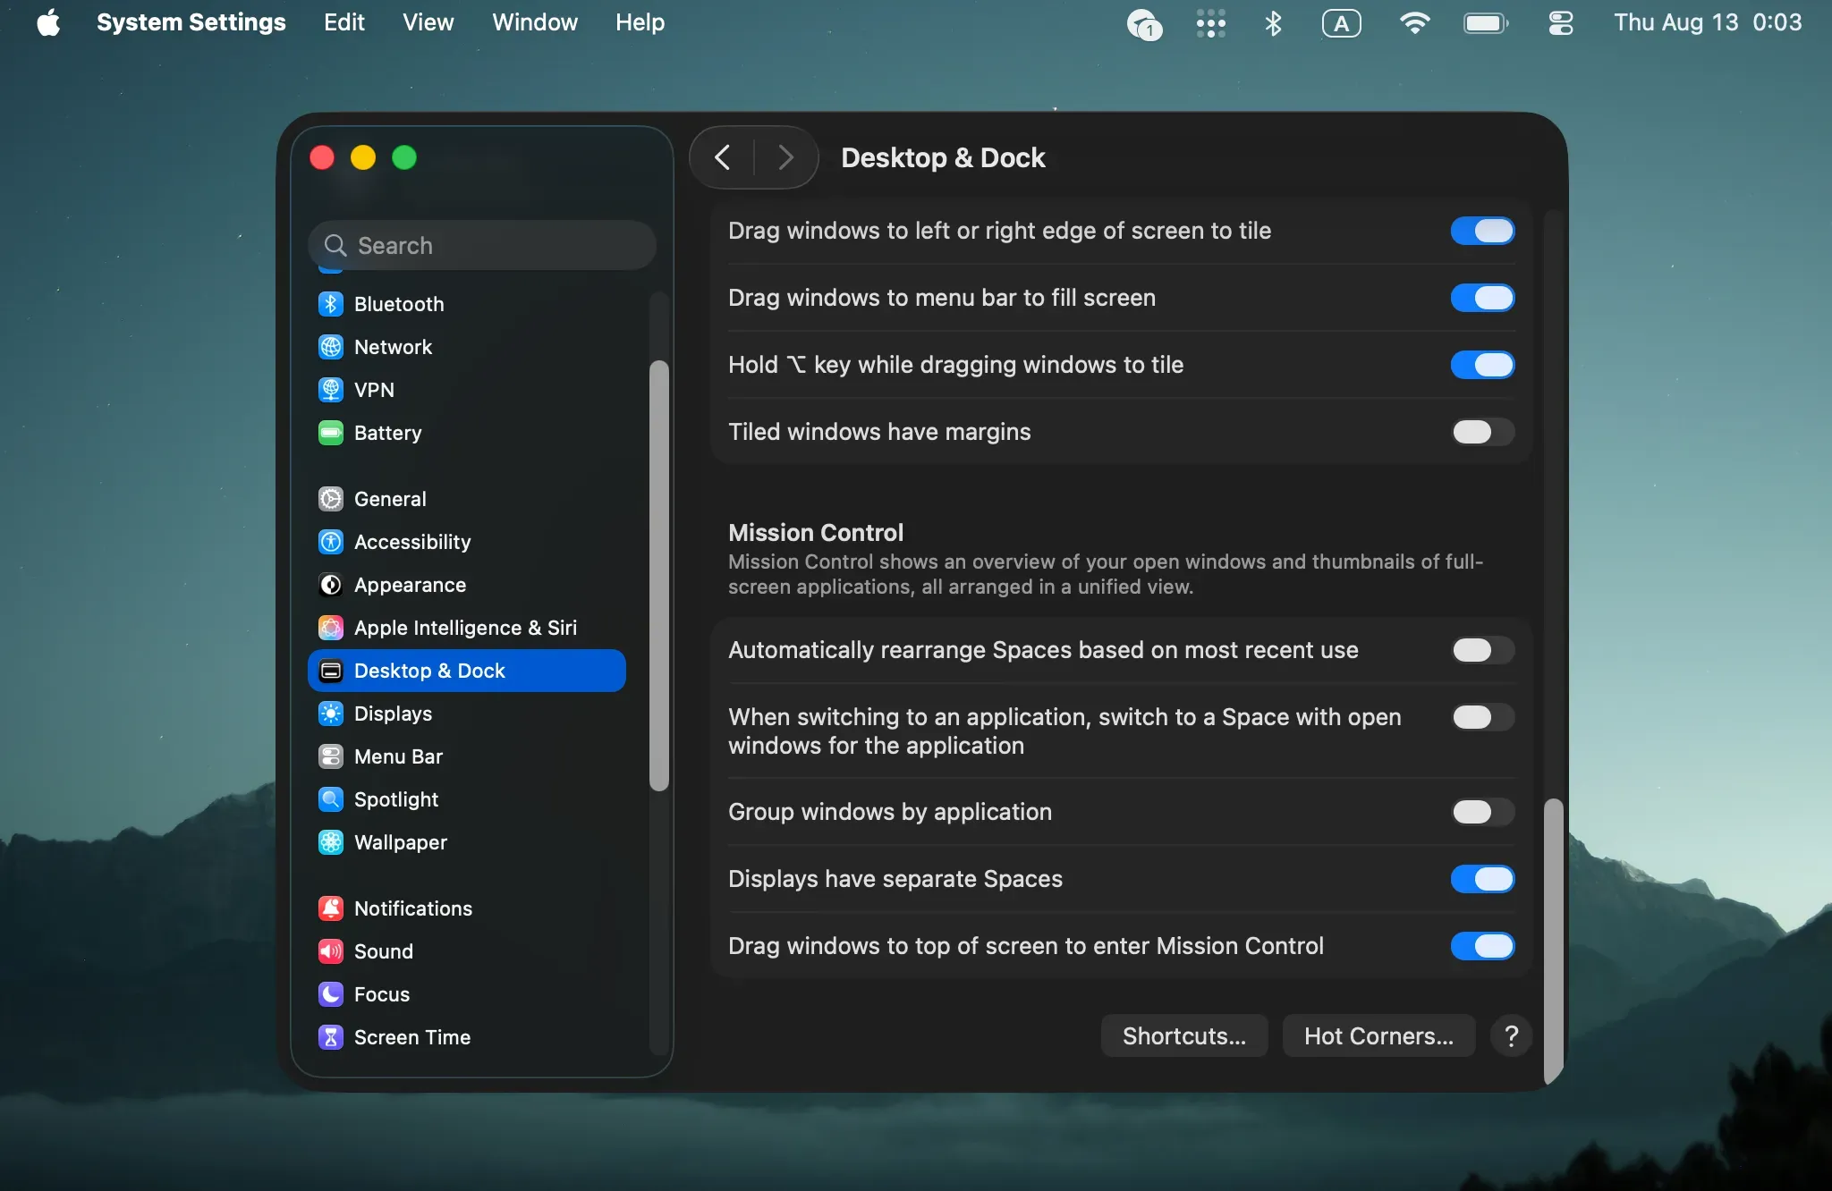The width and height of the screenshot is (1832, 1191).
Task: Open Notifications bell icon
Action: click(x=331, y=908)
